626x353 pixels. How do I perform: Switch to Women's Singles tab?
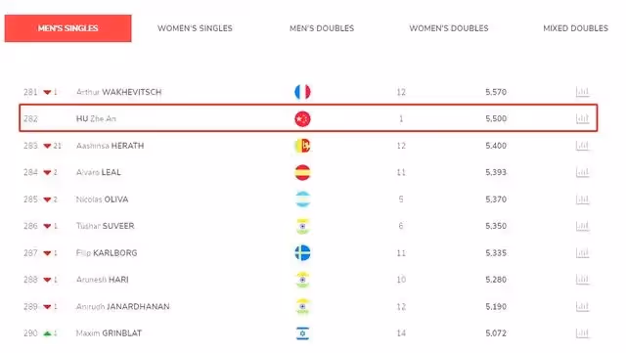click(x=195, y=28)
